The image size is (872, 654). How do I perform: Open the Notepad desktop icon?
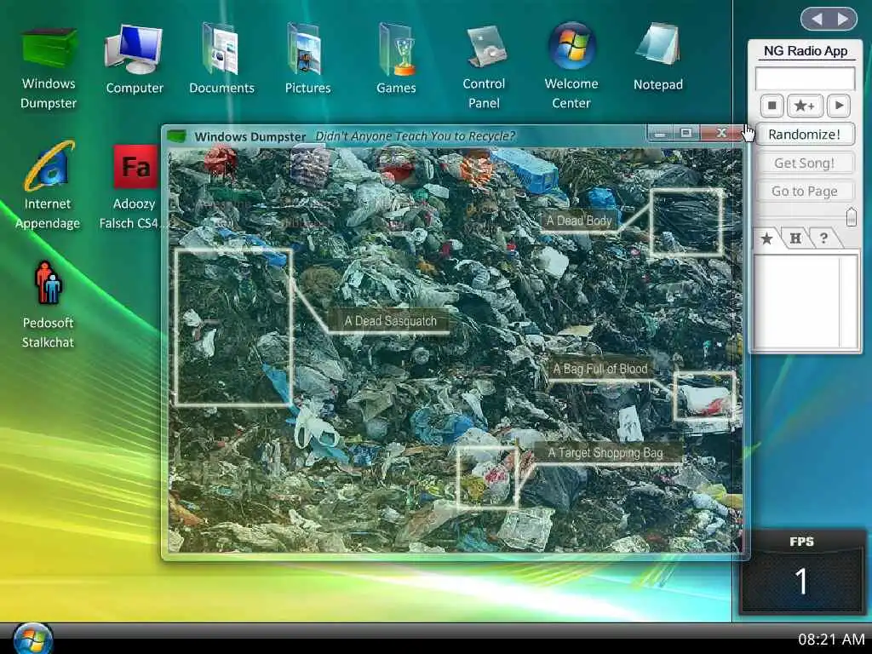(x=658, y=57)
